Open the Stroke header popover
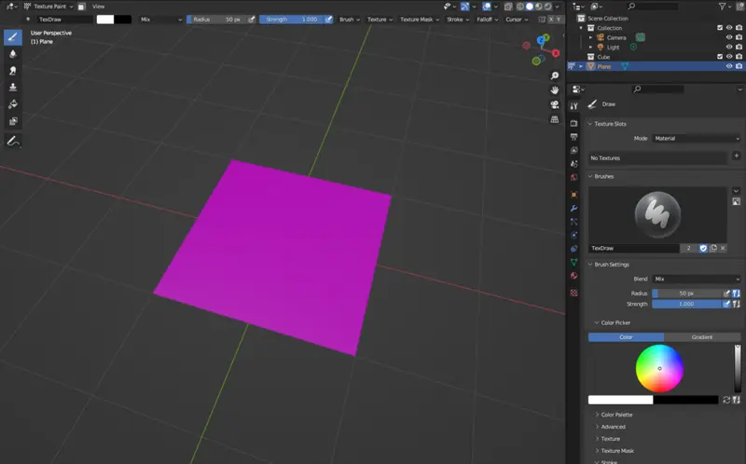 (x=458, y=20)
